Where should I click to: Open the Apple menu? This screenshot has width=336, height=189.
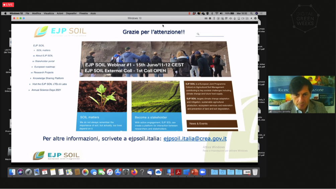pos(5,13)
